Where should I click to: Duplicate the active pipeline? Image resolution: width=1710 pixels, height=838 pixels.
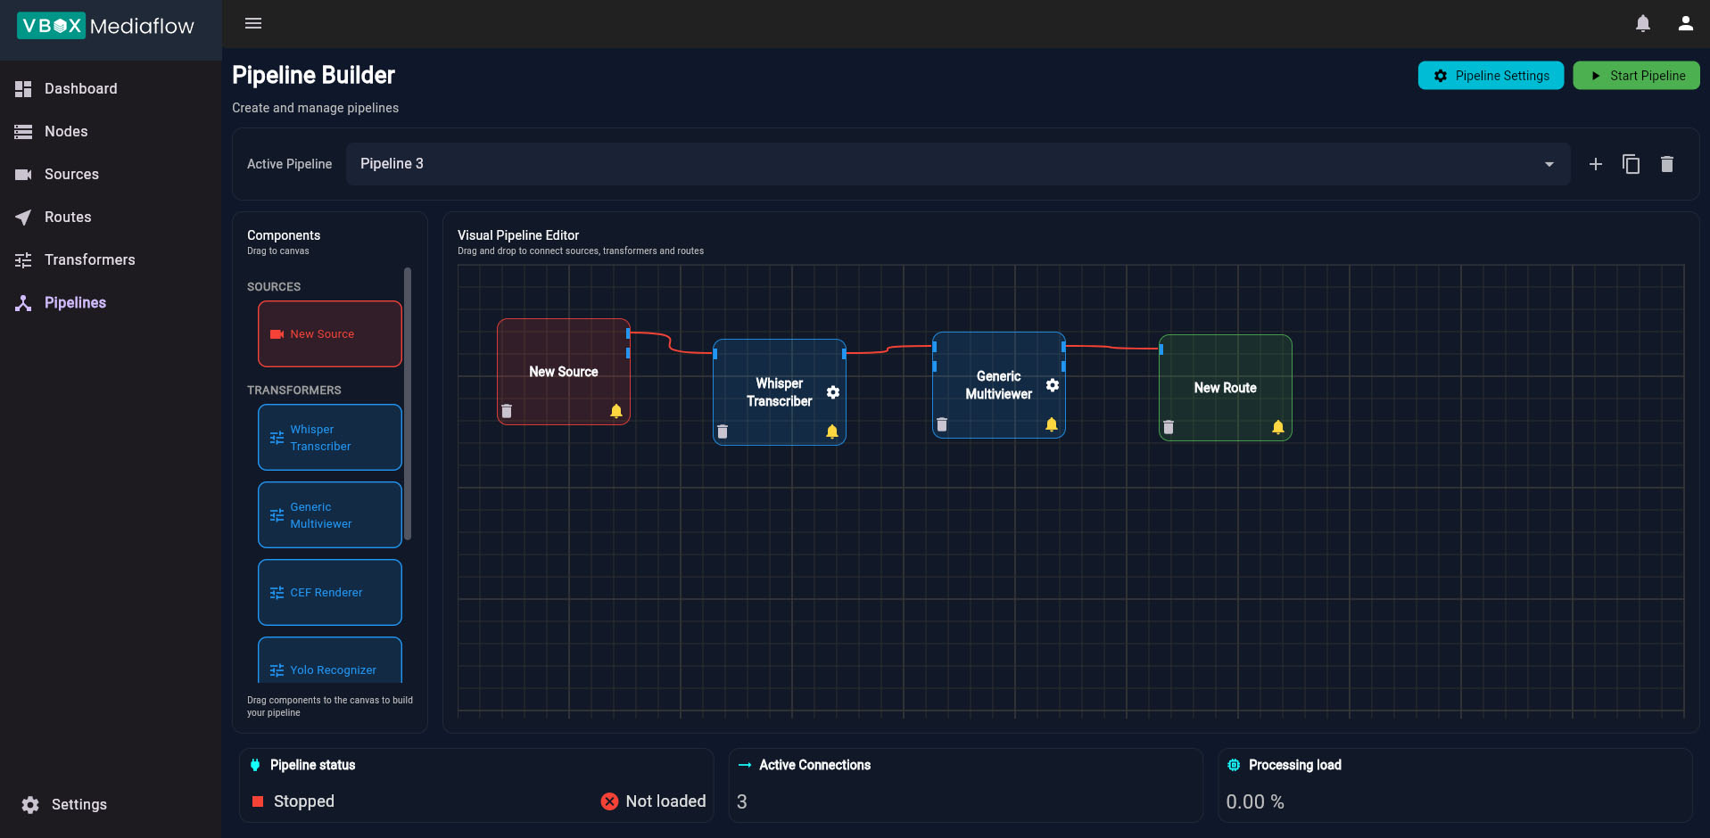1631,164
